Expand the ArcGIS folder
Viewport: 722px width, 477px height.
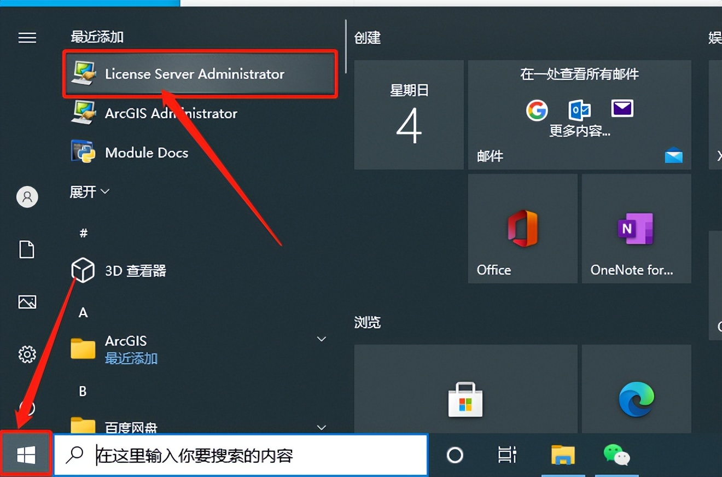322,339
